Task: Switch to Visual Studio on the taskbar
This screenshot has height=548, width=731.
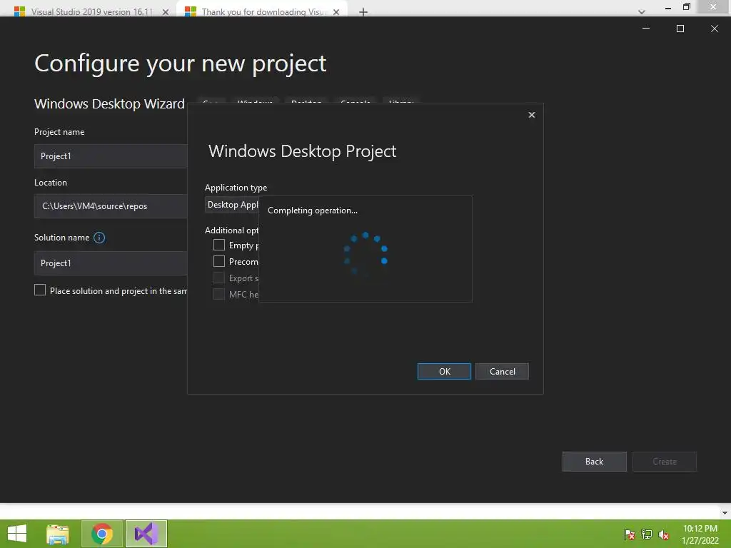Action: 146,534
